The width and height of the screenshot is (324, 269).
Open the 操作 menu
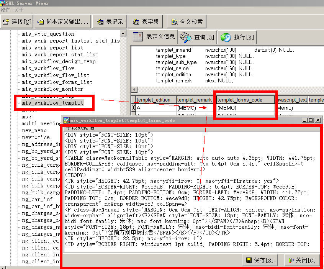(5, 10)
